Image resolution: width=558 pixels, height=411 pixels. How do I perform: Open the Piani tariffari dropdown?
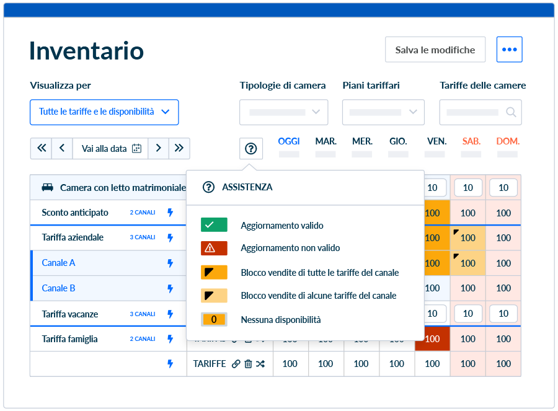383,112
